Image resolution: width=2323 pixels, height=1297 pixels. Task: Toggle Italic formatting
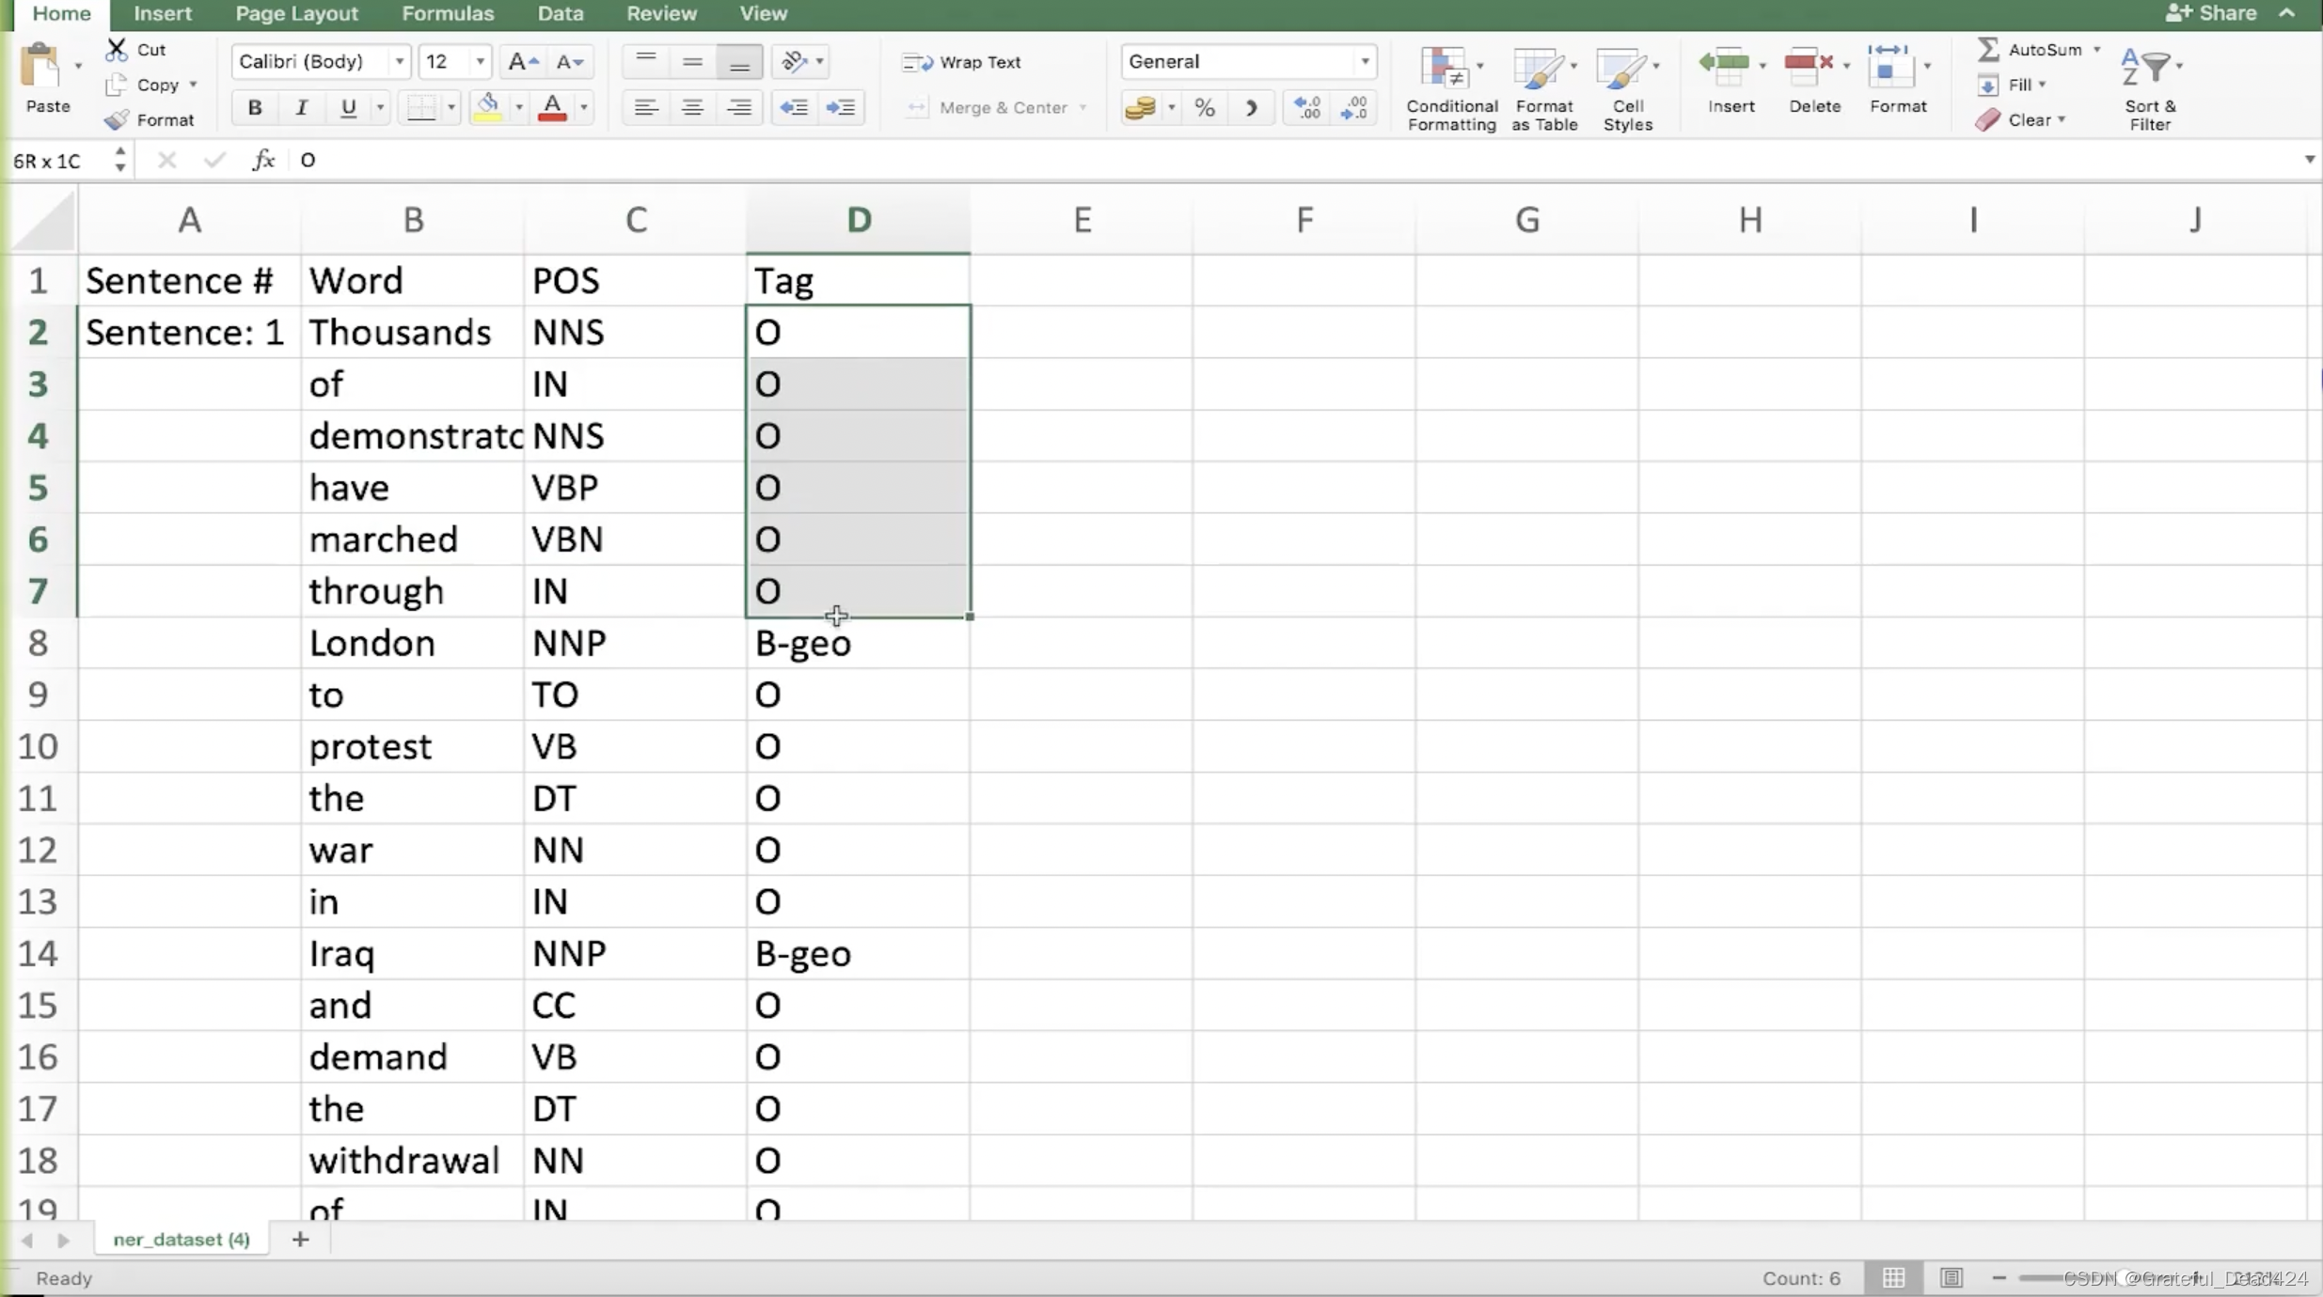tap(301, 108)
